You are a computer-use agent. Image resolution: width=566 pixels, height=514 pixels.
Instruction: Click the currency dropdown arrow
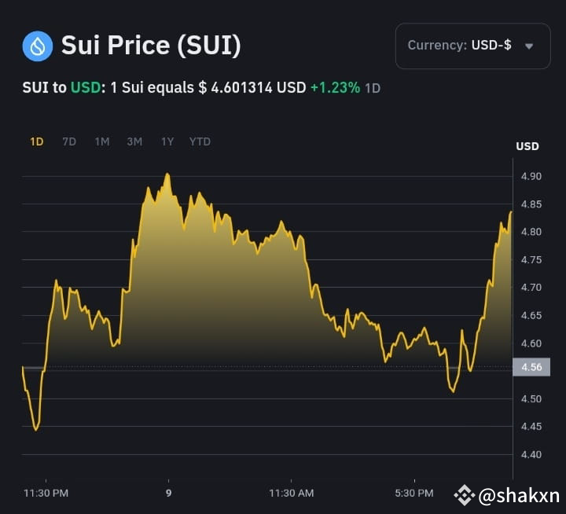[529, 46]
